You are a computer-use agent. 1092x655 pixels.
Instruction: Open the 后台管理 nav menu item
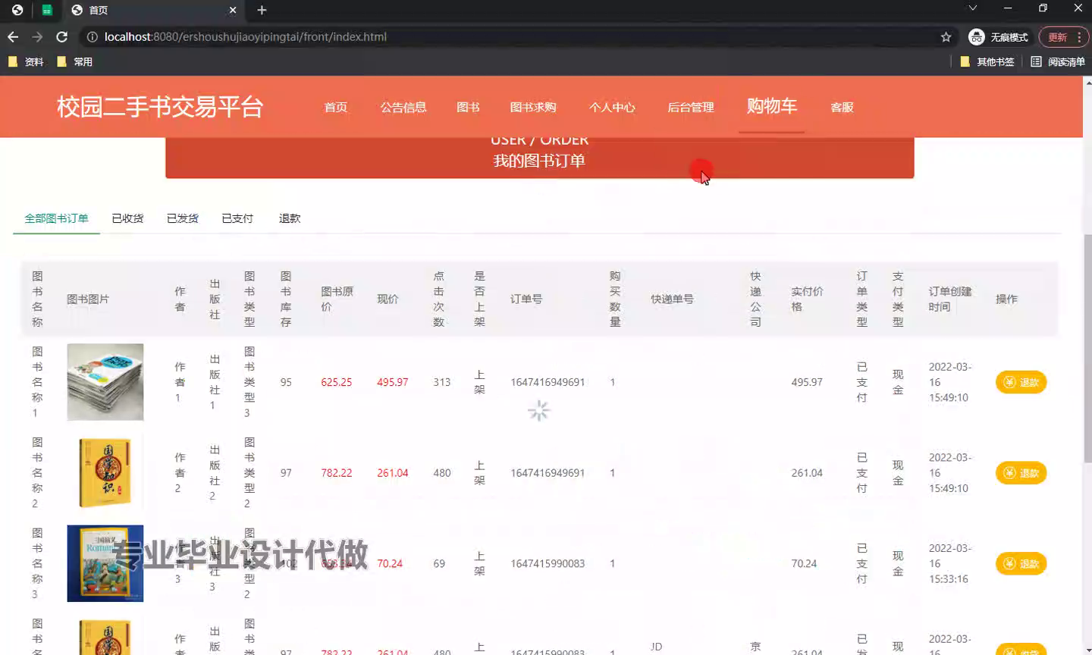pos(691,107)
